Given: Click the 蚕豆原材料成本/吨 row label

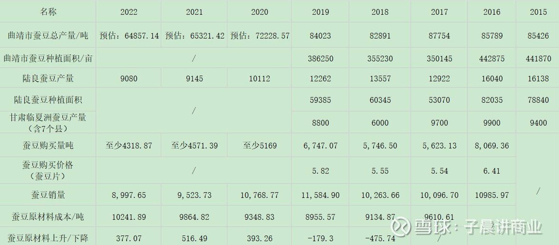Looking at the screenshot, I should click(48, 216).
